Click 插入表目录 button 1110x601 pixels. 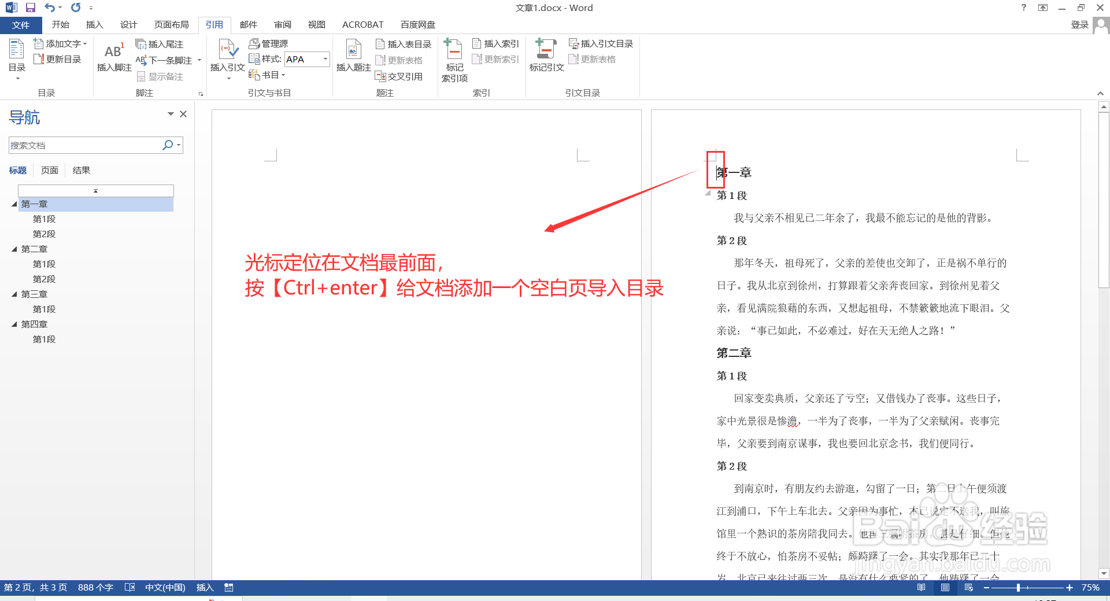(404, 44)
